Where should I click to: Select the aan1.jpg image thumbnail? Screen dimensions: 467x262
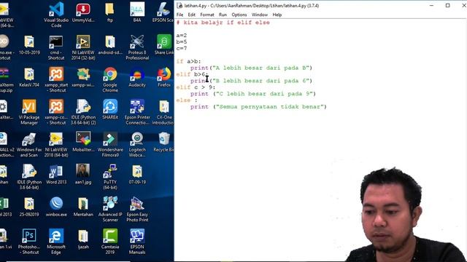(x=83, y=174)
